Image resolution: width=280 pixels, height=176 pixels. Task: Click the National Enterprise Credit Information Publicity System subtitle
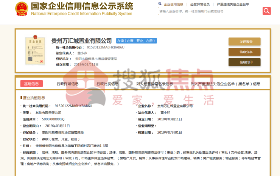point(82,14)
